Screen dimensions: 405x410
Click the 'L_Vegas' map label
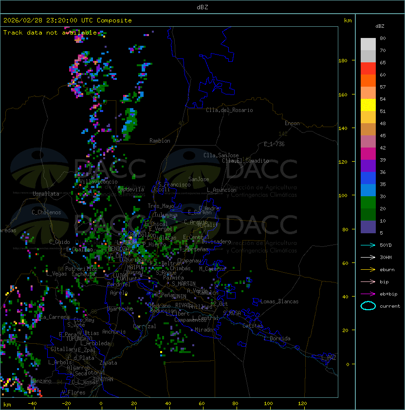[x=56, y=274]
